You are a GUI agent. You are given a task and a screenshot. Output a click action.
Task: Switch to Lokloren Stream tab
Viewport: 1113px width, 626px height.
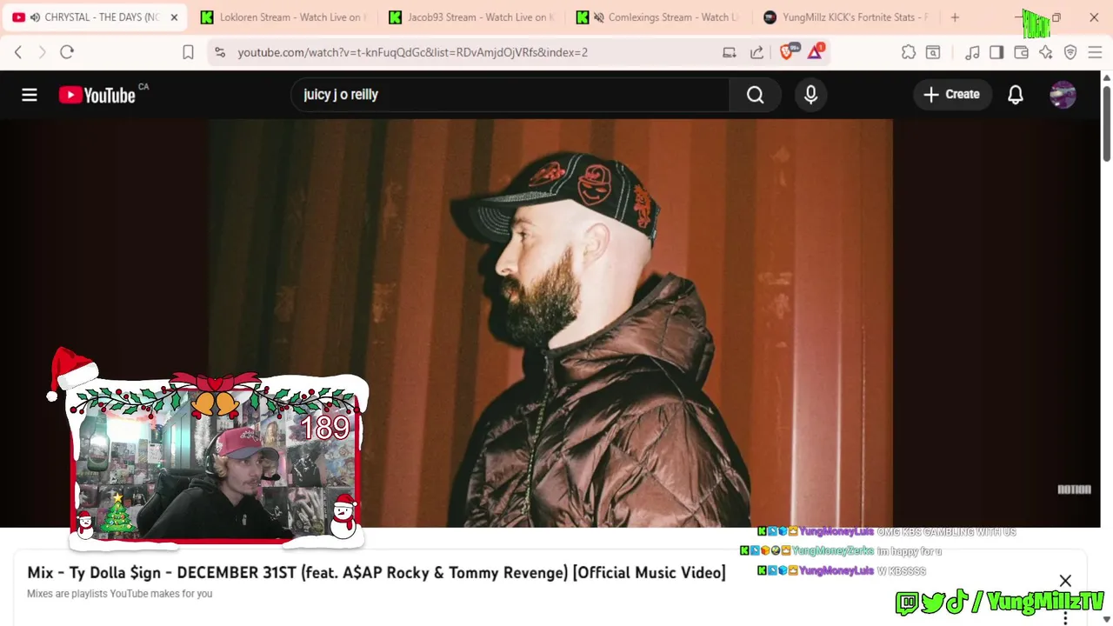coord(283,17)
